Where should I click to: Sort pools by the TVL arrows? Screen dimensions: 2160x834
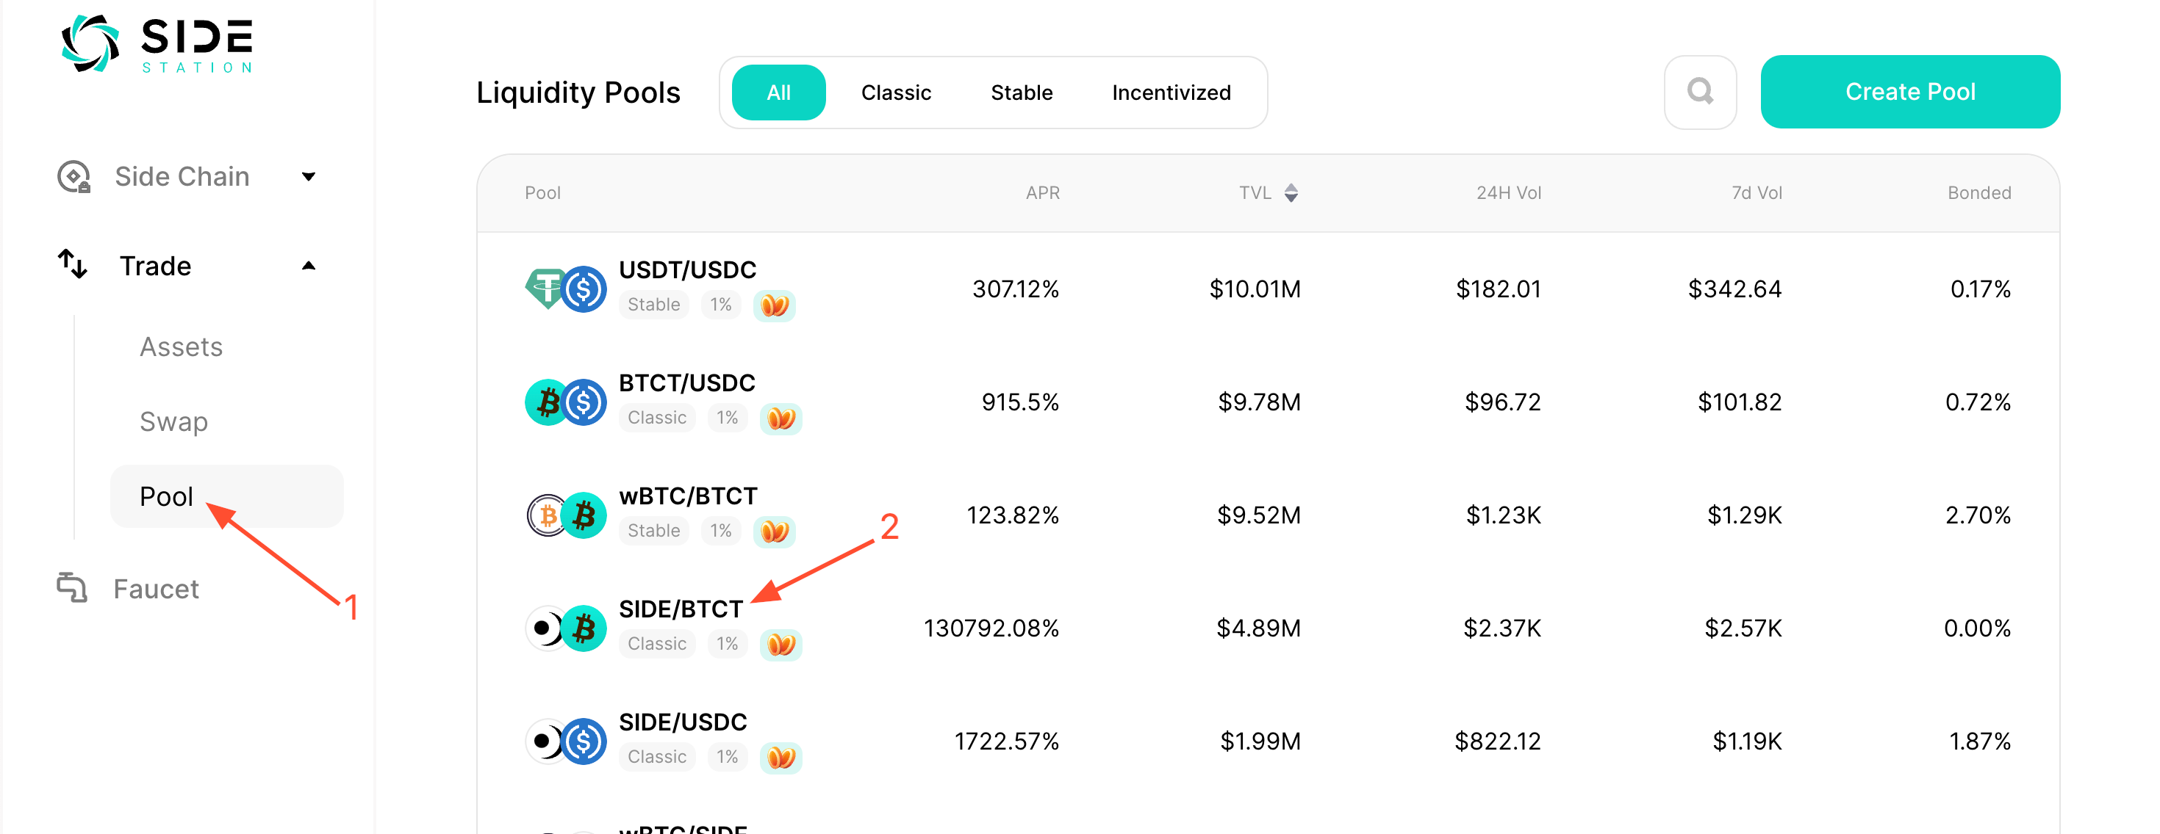1291,192
